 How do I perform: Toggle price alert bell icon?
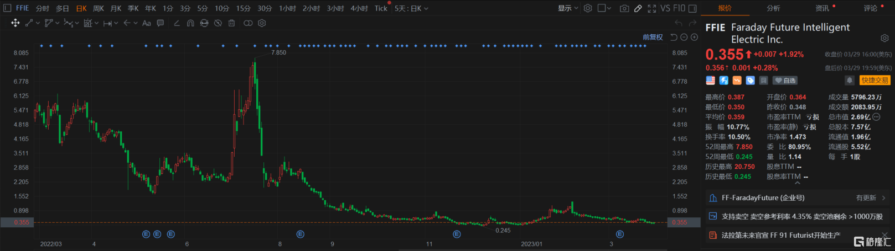point(850,81)
